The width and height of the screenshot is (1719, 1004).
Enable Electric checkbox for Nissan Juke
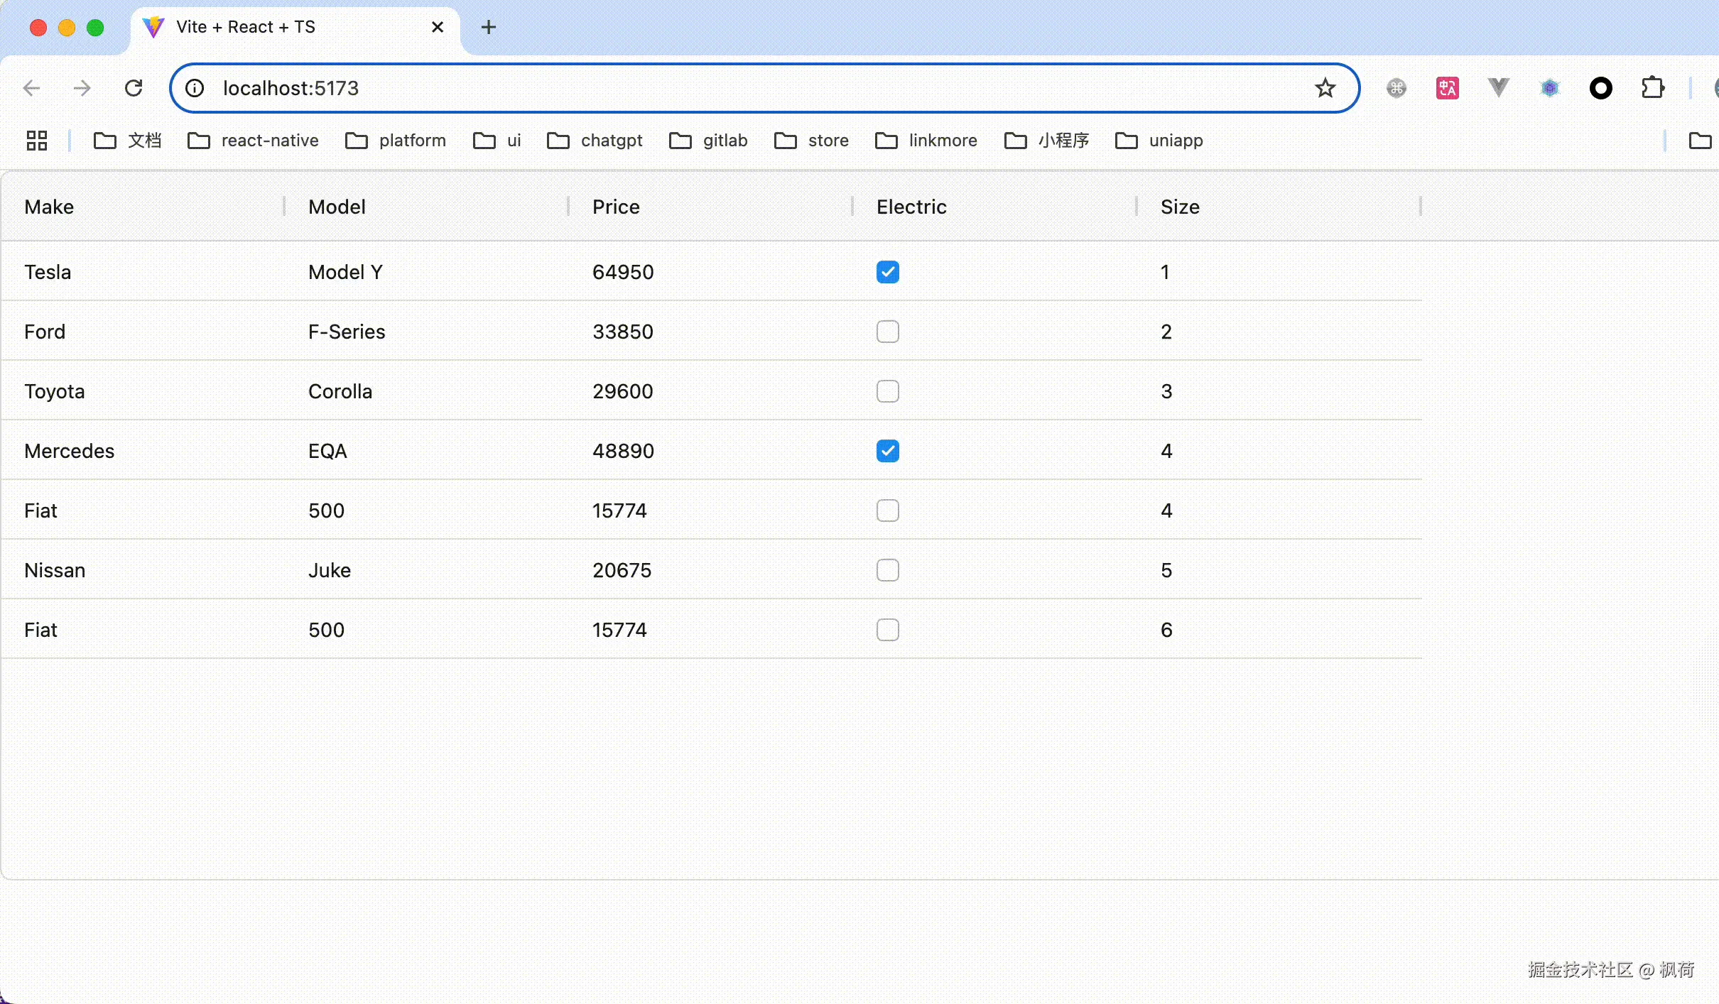coord(887,570)
